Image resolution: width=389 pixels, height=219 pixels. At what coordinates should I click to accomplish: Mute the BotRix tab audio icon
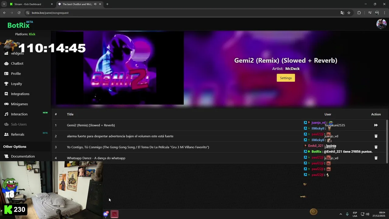95,4
